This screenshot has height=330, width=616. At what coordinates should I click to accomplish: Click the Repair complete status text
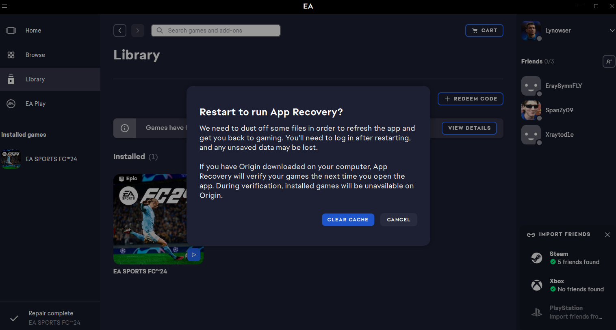point(51,313)
